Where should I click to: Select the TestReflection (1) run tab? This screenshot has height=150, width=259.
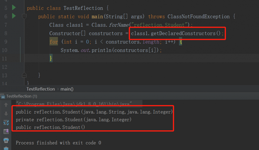21,96
